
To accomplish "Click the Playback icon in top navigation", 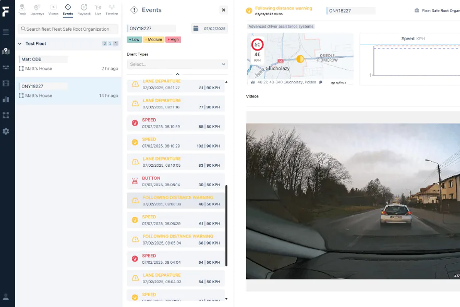I will click(84, 9).
